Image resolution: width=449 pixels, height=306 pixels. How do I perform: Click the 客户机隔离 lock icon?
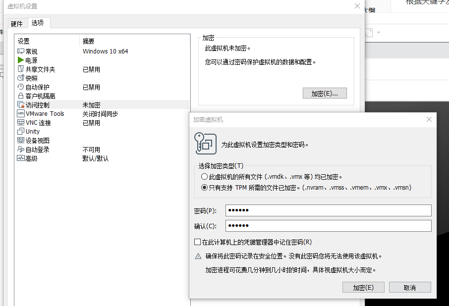(21, 96)
